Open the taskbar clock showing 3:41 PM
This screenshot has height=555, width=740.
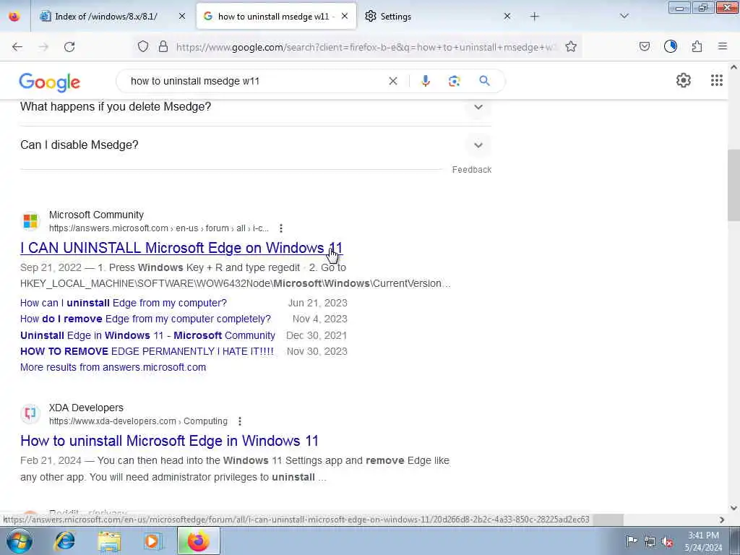pyautogui.click(x=703, y=541)
